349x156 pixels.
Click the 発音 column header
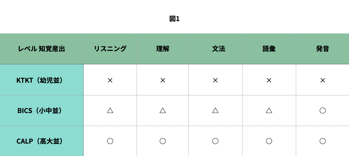click(x=323, y=49)
